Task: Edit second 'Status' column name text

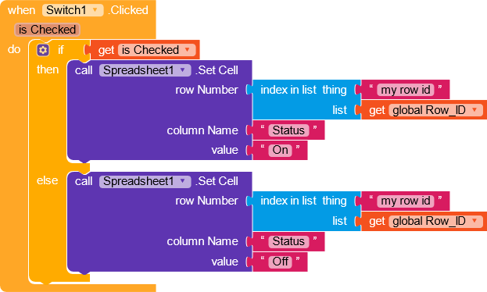Action: point(288,241)
